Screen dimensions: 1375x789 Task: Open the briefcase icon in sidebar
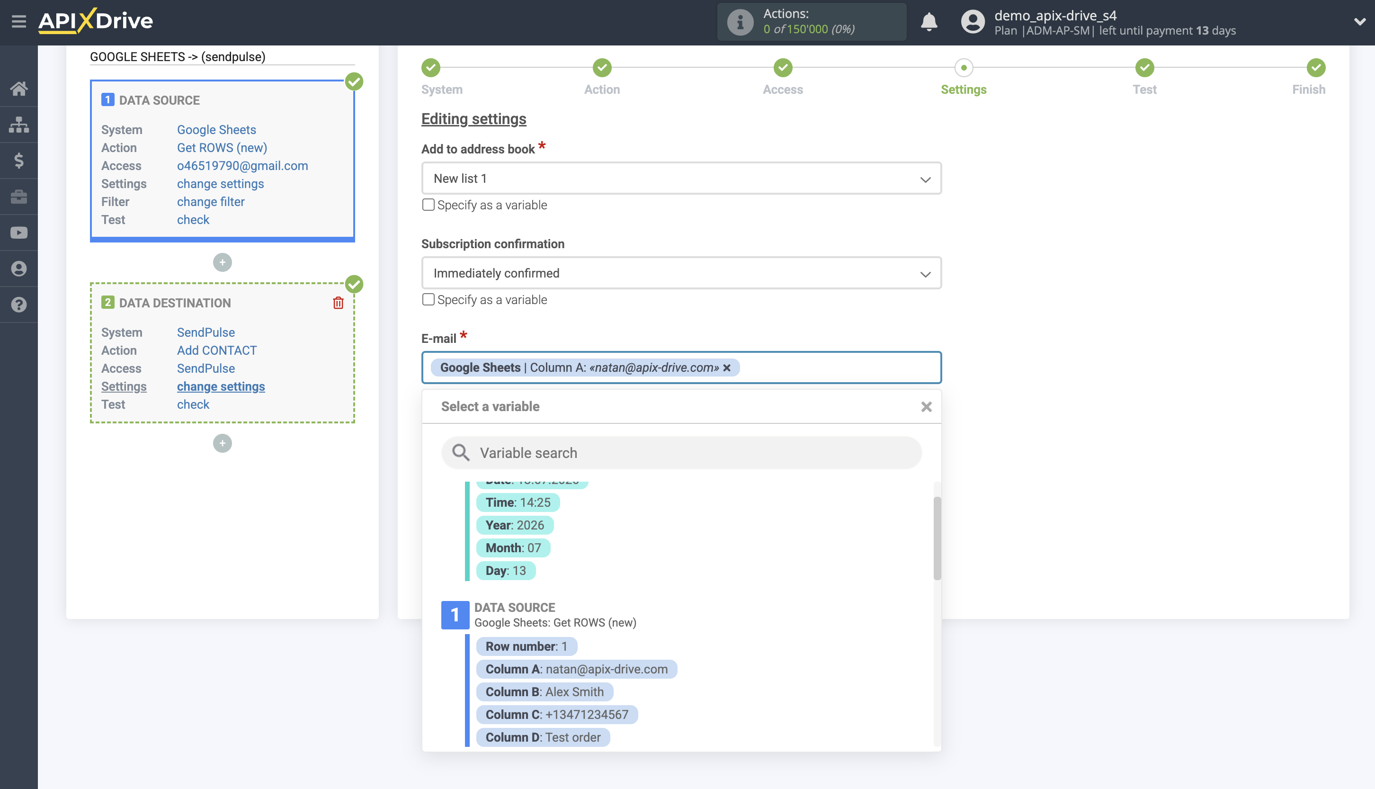18,196
